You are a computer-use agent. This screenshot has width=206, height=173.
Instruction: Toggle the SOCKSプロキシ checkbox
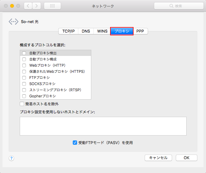click(x=24, y=84)
